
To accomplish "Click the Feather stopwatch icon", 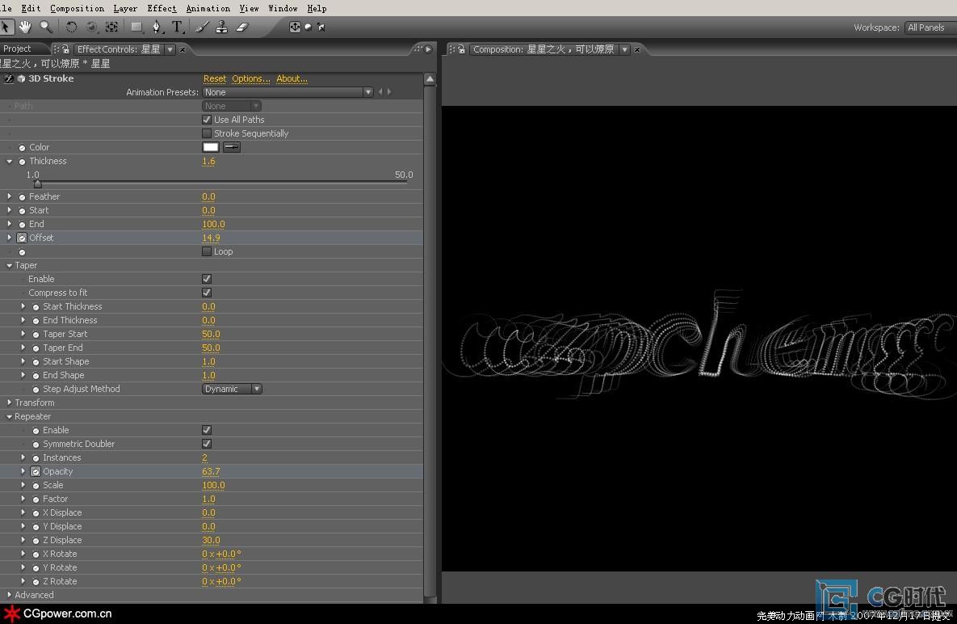I will point(22,197).
